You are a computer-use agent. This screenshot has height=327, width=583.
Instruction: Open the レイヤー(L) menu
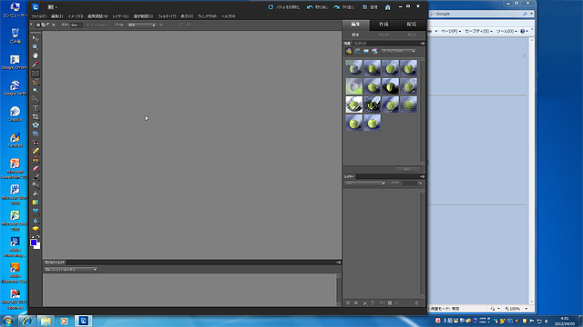(120, 16)
